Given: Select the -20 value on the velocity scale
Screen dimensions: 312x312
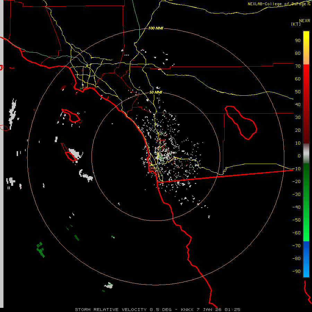Looking at the screenshot, I should (296, 181).
